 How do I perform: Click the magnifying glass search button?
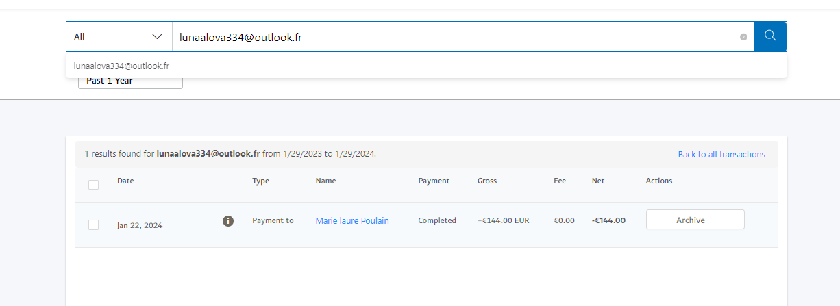click(770, 36)
